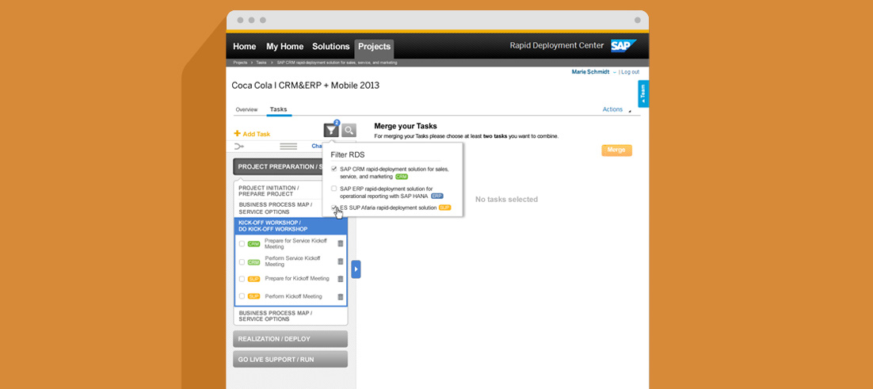This screenshot has width=873, height=389.
Task: Open Marie Schmidt user link
Action: 590,72
